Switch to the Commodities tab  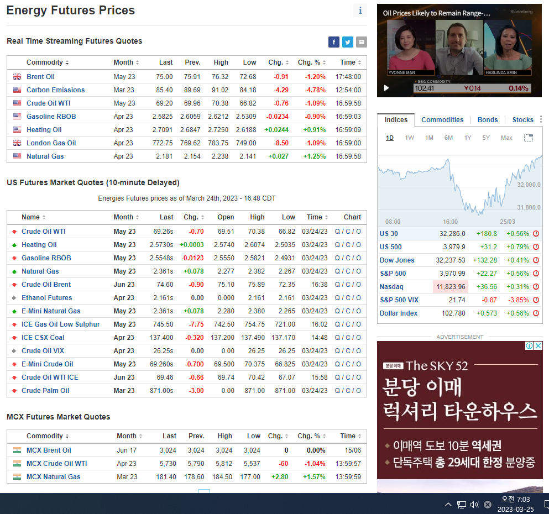tap(442, 120)
